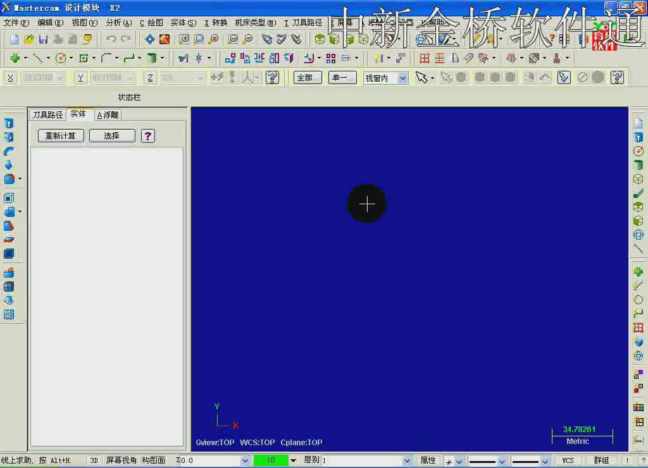Image resolution: width=648 pixels, height=468 pixels.
Task: Toggle the Y coordinate lock button
Action: 80,78
